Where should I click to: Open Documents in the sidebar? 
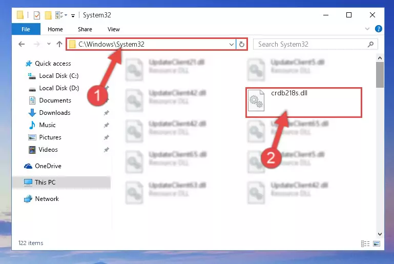(x=55, y=100)
